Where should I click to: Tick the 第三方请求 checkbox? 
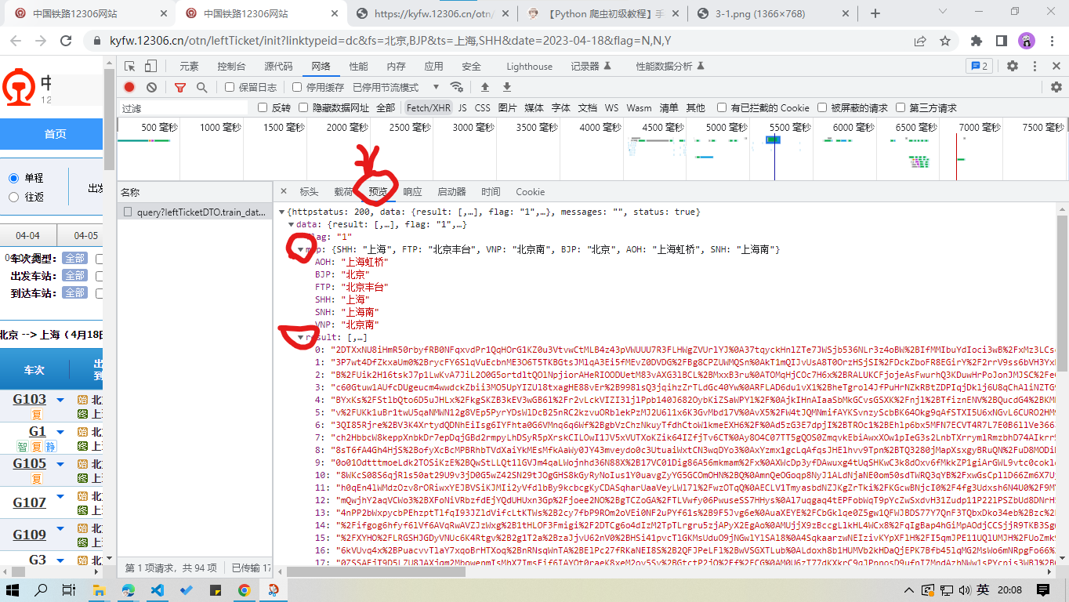coord(900,107)
